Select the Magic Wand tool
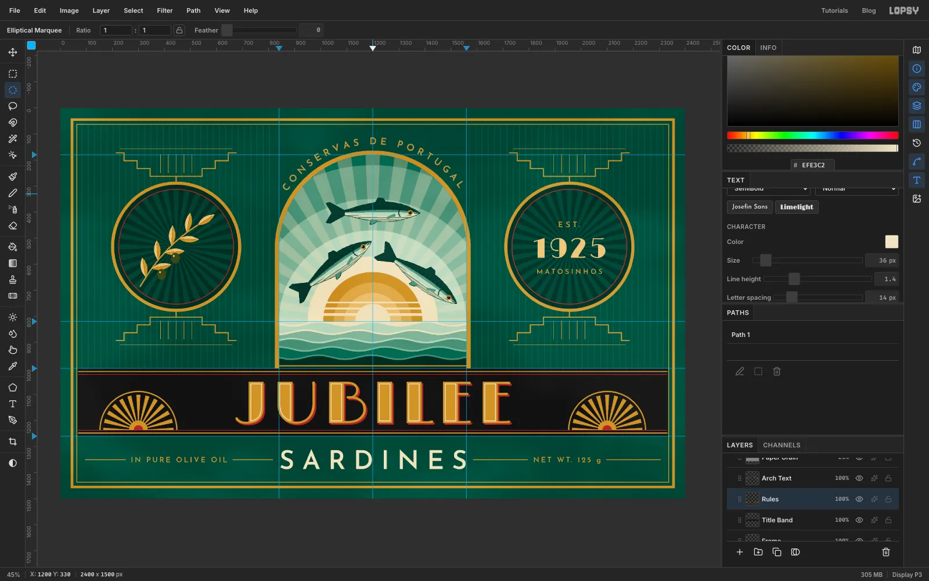Image resolution: width=929 pixels, height=581 pixels. pos(13,139)
